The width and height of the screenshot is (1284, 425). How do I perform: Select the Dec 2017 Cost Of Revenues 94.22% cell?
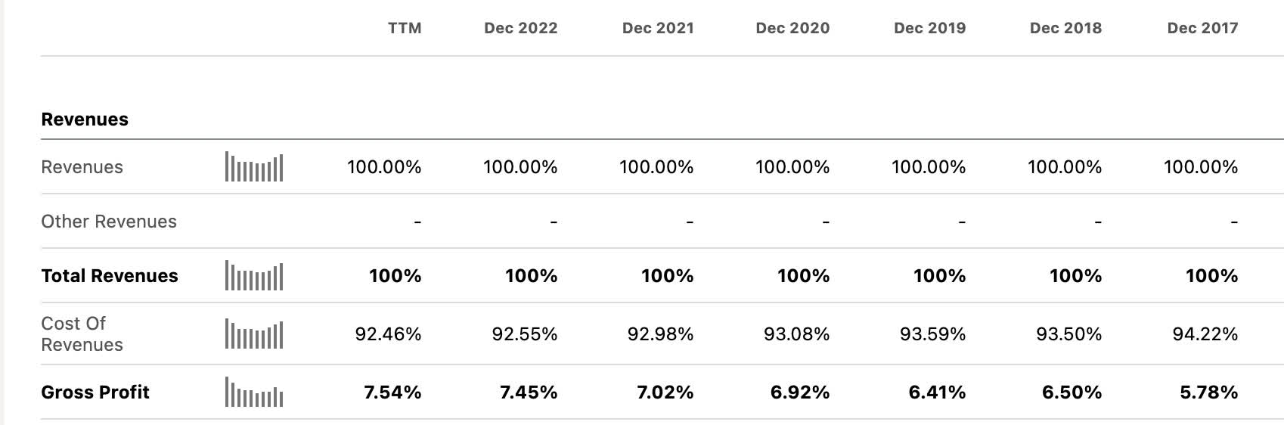coord(1205,334)
